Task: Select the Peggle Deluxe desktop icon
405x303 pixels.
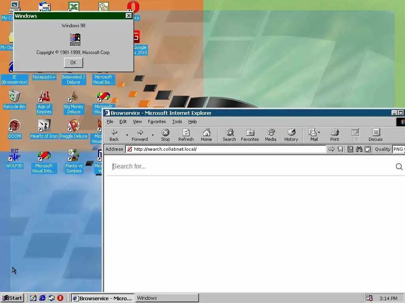Action: pyautogui.click(x=74, y=129)
